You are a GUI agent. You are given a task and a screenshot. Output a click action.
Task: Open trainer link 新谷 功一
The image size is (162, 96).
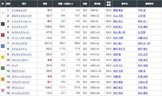click(x=143, y=21)
